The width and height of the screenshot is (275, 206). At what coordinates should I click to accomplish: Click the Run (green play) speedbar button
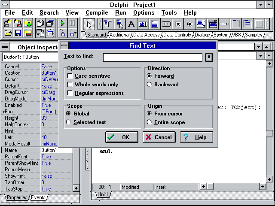[x=62, y=23]
